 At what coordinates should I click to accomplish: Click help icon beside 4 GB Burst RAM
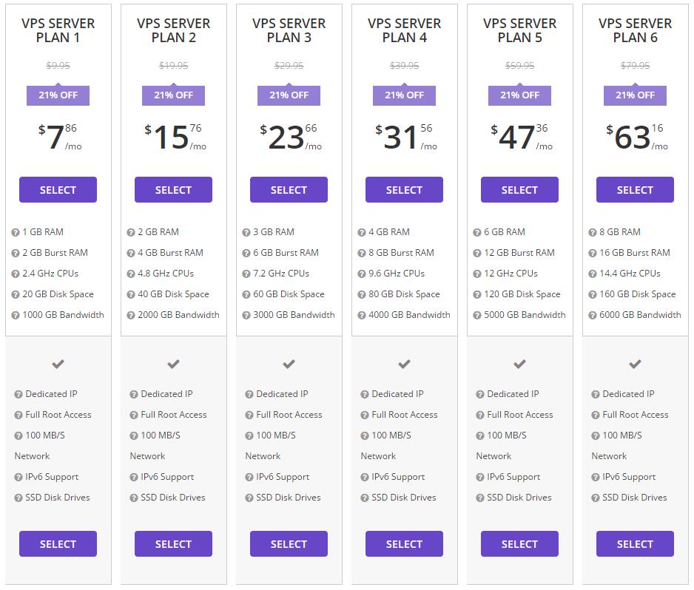(x=130, y=253)
